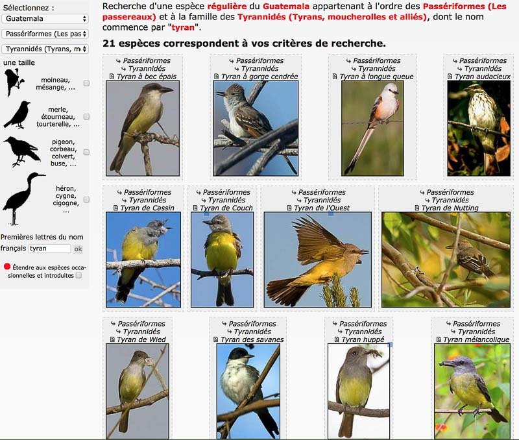This screenshot has width=519, height=440.
Task: Click Passériformes link in Tyran de Couch card
Action: tap(226, 192)
